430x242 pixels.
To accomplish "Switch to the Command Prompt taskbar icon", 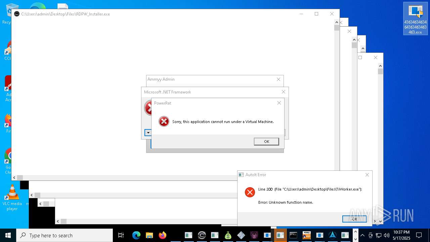I will coord(293,235).
